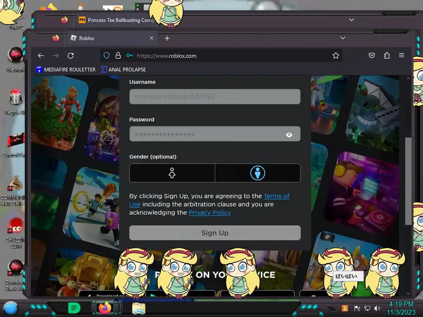Screen dimensions: 423x317
Task: Open the Action Center flag tray icon
Action: [357, 308]
